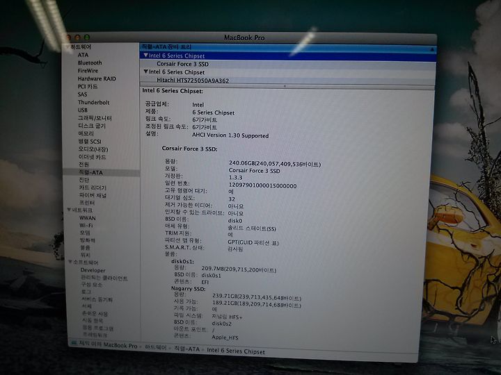The height and width of the screenshot is (375, 501).
Task: Select SAS in sidebar
Action: tap(82, 94)
